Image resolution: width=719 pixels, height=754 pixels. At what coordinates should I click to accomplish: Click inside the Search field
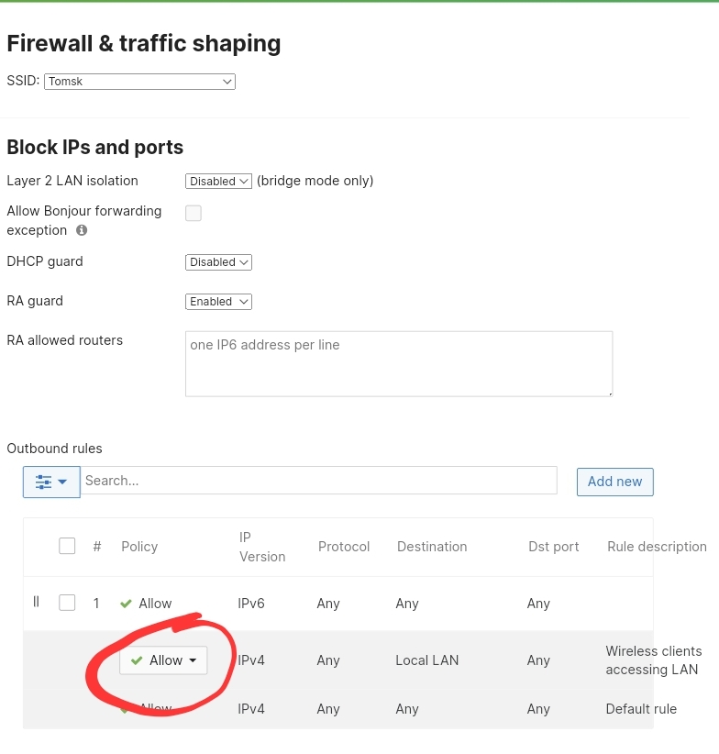(x=319, y=481)
